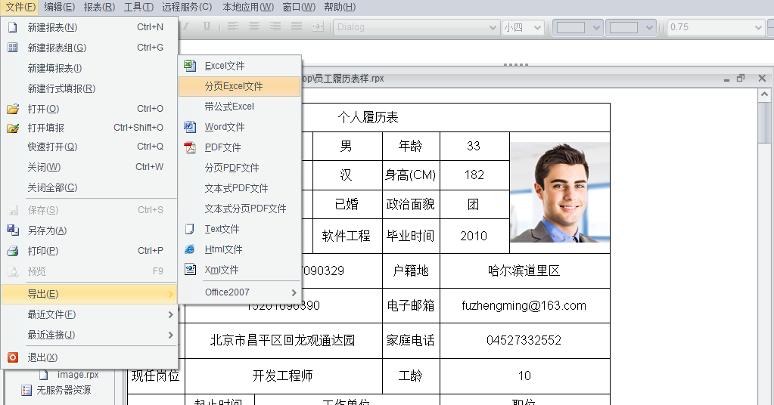Screen dimensions: 774x405
Task: Toggle underline formatting in toolbar
Action: point(207,26)
